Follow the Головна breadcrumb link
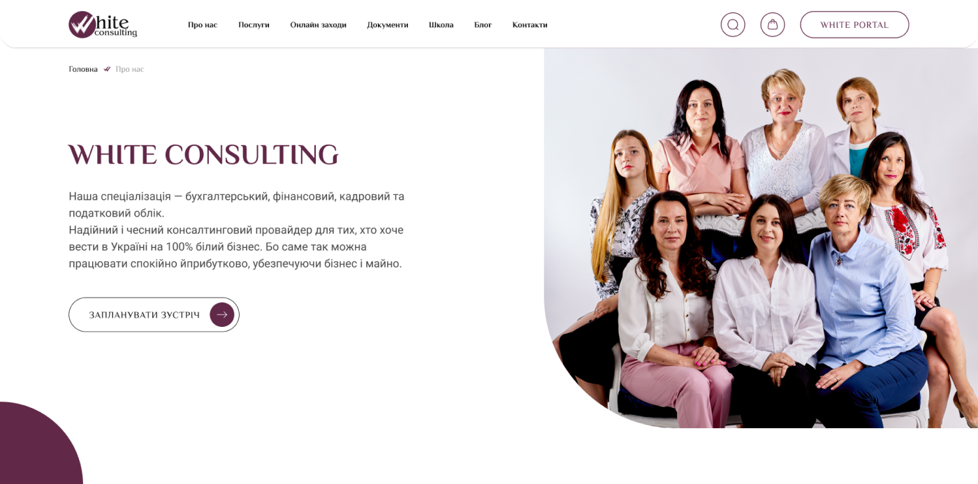Viewport: 978px width, 484px height. (83, 69)
